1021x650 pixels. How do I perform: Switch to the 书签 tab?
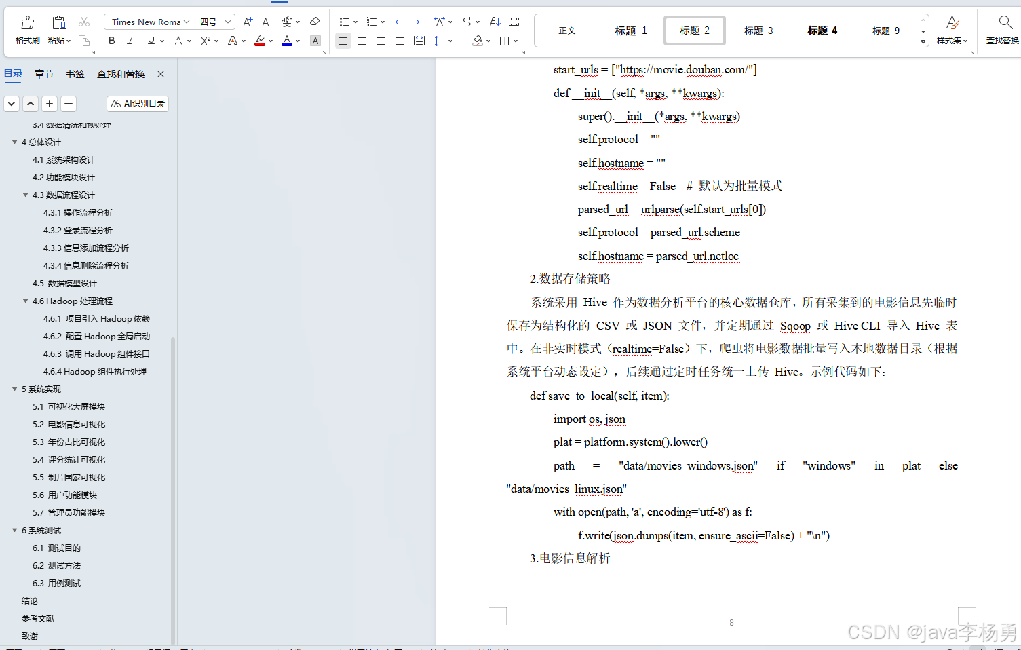click(75, 73)
